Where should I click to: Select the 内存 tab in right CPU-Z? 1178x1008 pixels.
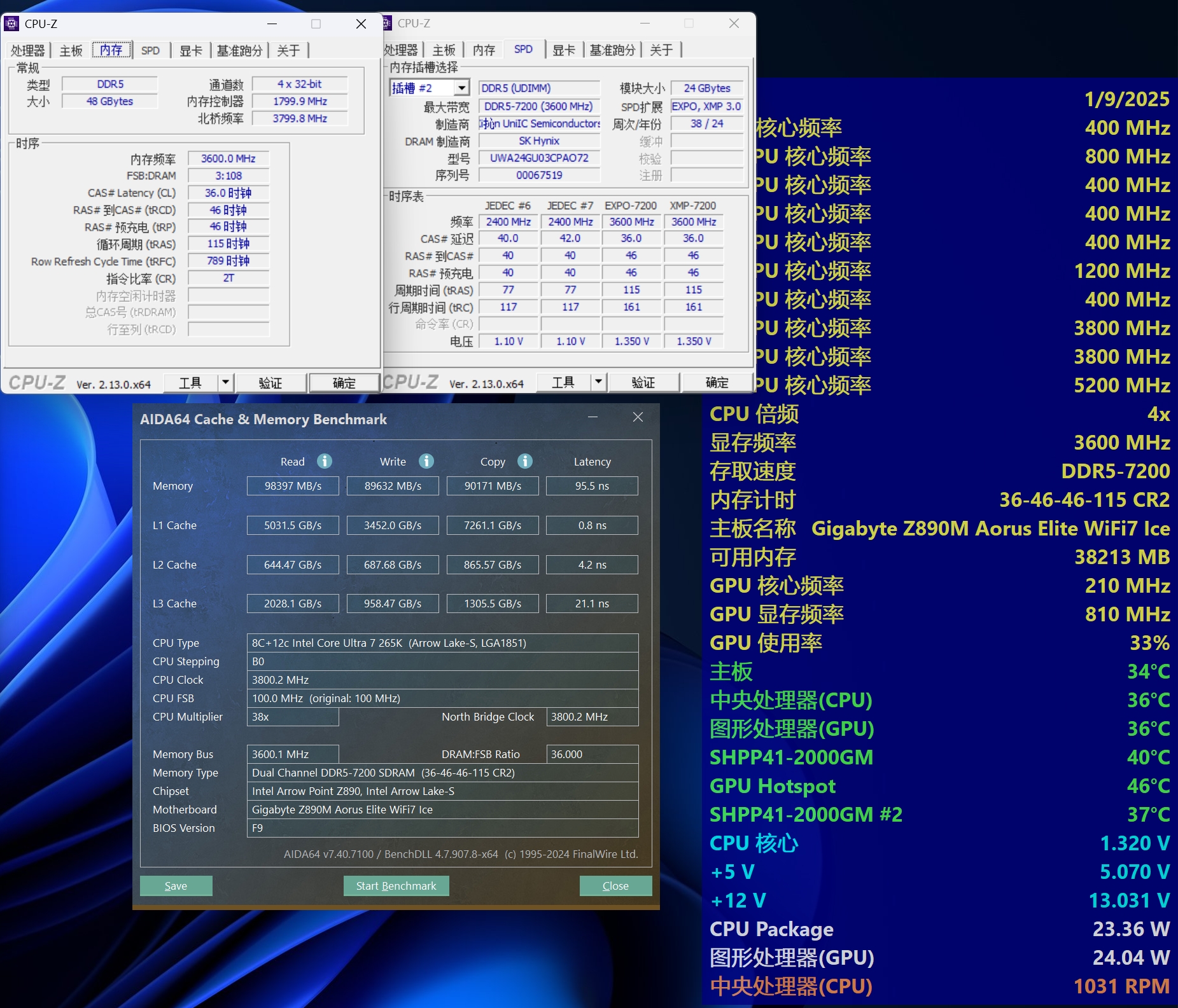[x=484, y=50]
